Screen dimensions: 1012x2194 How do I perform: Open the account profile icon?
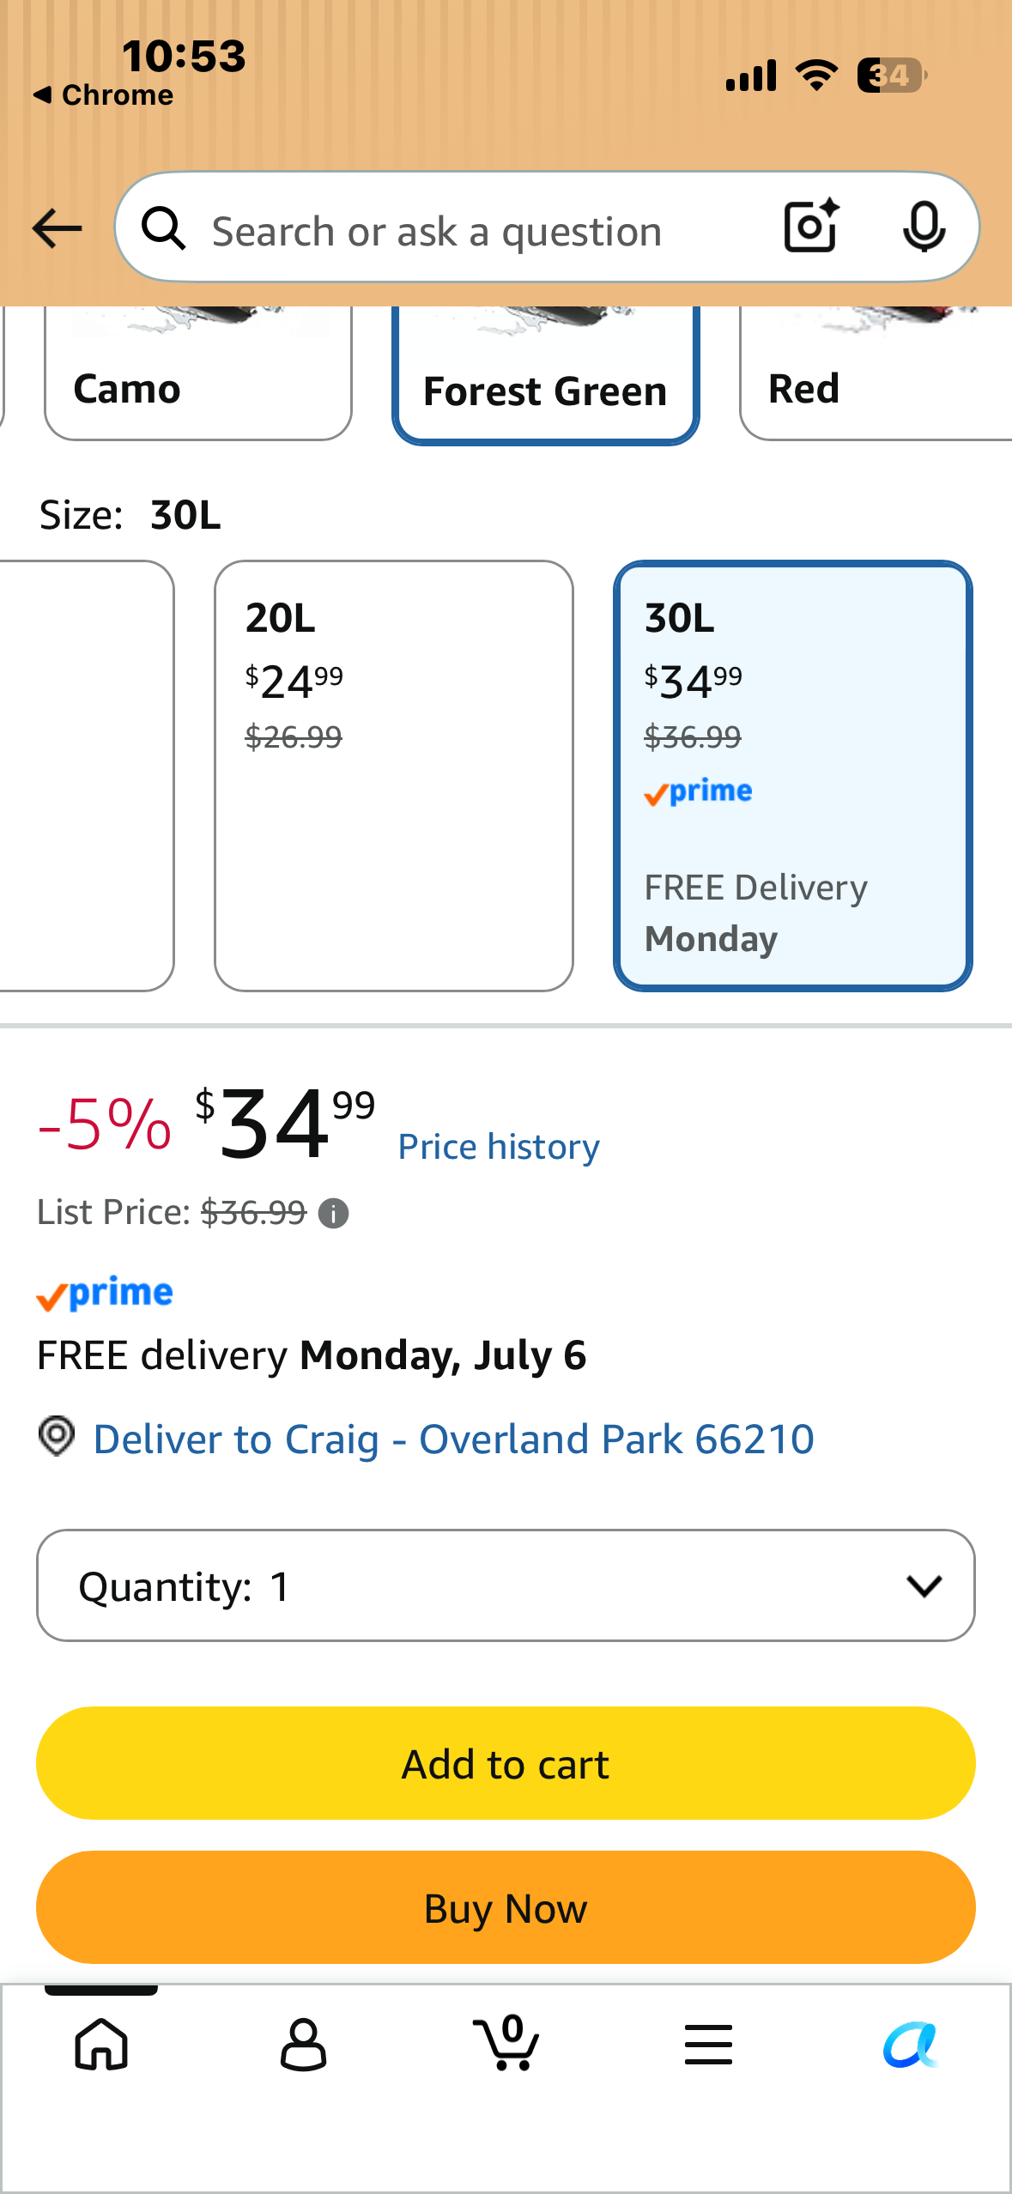click(x=303, y=2044)
